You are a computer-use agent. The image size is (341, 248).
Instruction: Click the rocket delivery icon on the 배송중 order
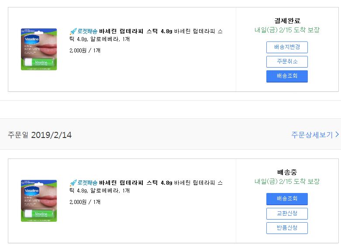(73, 183)
